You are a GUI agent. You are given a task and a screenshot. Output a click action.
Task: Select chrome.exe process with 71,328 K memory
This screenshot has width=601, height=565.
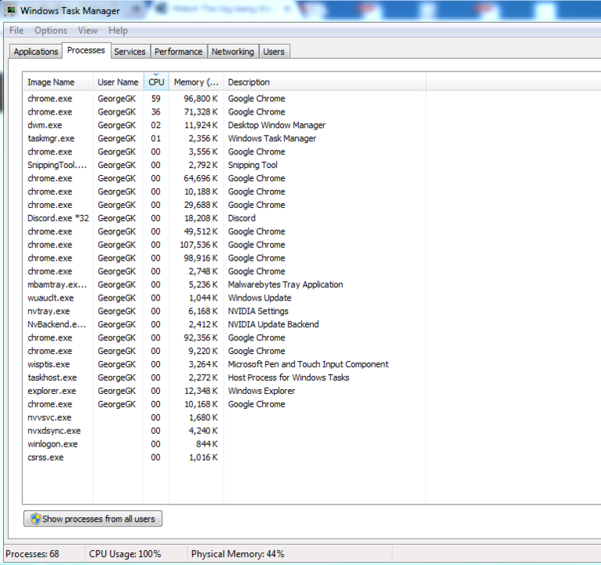[x=224, y=112]
